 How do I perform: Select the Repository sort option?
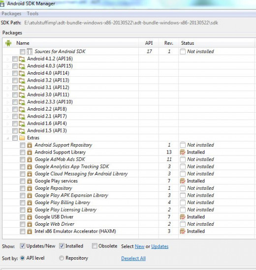62,258
